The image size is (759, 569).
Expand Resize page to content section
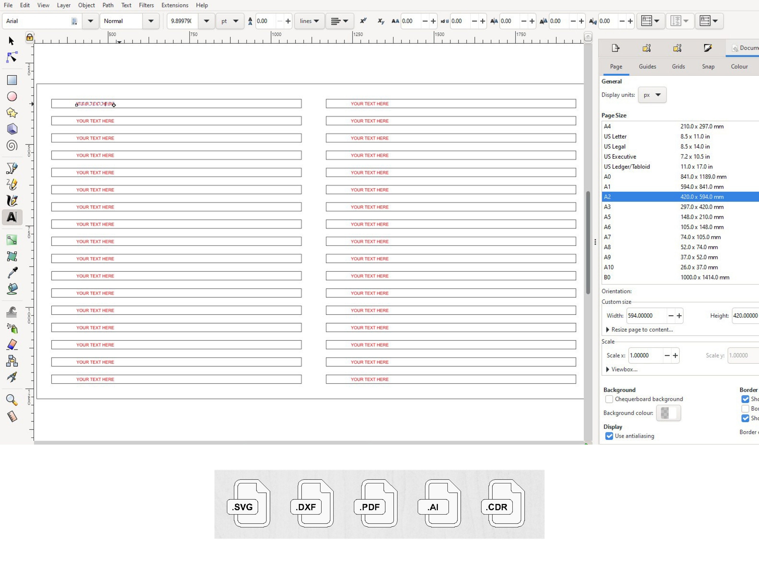639,330
